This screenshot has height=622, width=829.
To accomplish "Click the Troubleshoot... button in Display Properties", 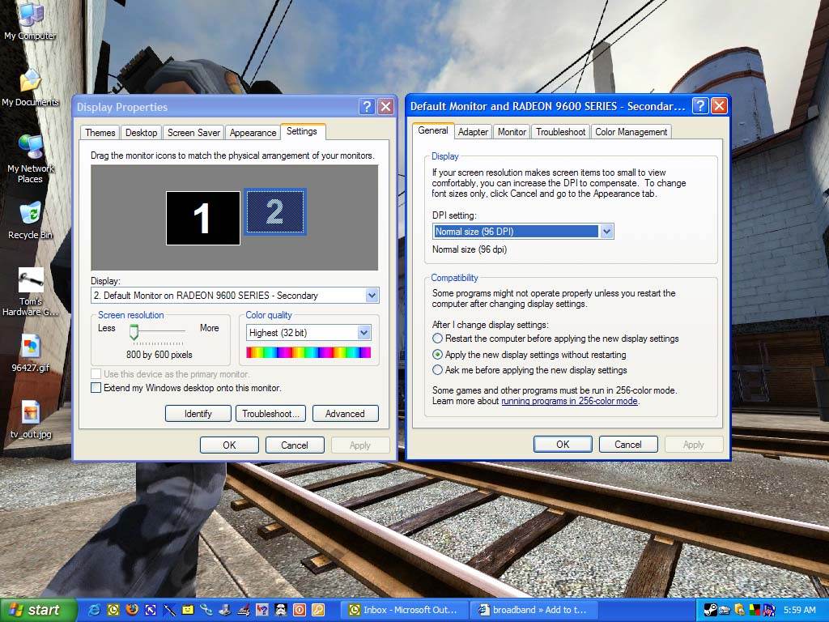I will 270,414.
